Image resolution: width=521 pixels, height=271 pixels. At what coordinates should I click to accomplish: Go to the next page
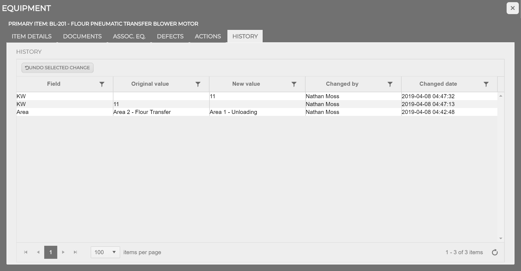click(63, 252)
